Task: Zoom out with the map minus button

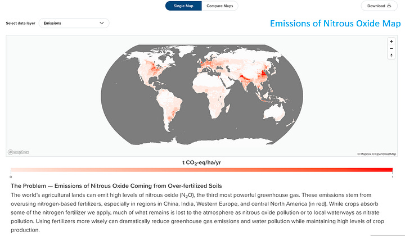Action: pyautogui.click(x=391, y=48)
